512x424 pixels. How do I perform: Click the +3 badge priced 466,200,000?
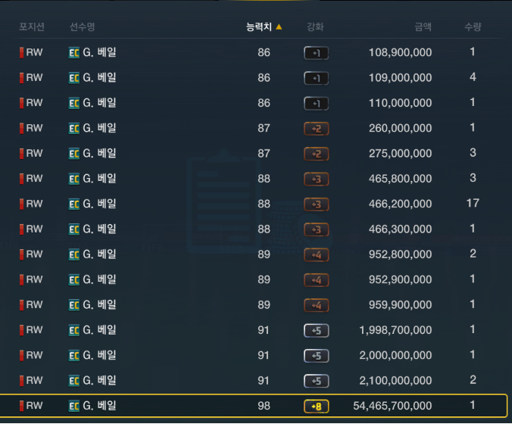(316, 204)
